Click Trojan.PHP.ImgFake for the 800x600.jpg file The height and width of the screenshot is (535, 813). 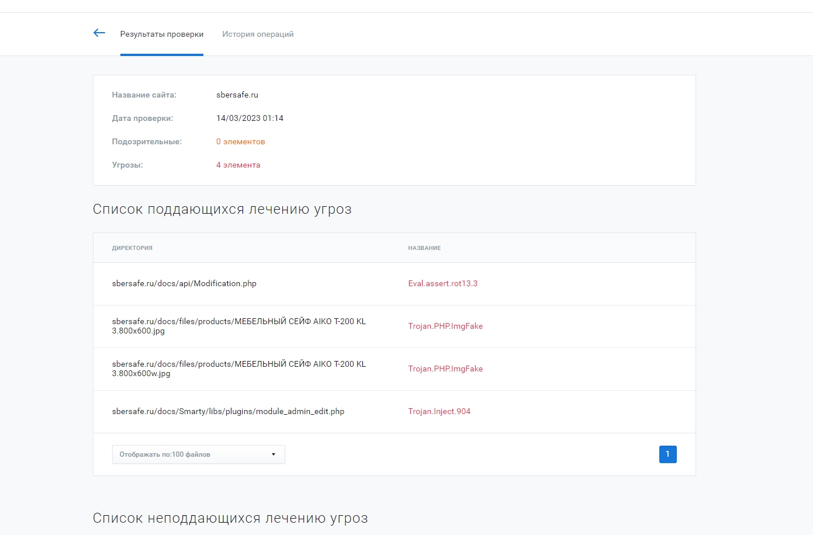tap(445, 326)
